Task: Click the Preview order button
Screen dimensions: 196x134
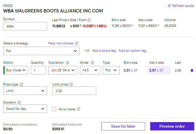Action: click(172, 126)
